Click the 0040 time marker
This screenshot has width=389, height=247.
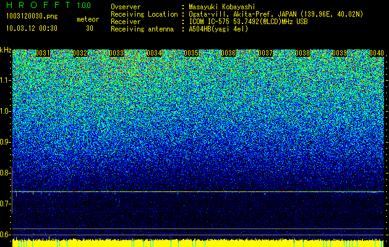pos(377,53)
